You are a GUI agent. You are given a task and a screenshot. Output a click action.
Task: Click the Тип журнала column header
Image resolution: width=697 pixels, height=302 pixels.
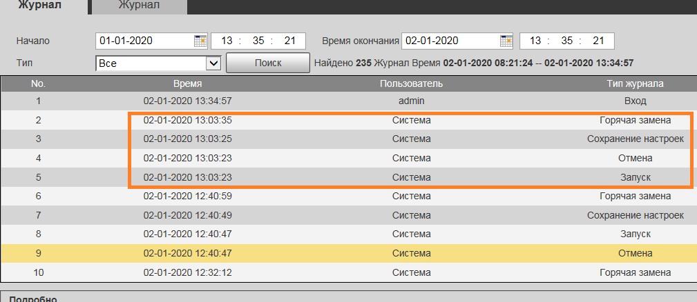pos(635,83)
